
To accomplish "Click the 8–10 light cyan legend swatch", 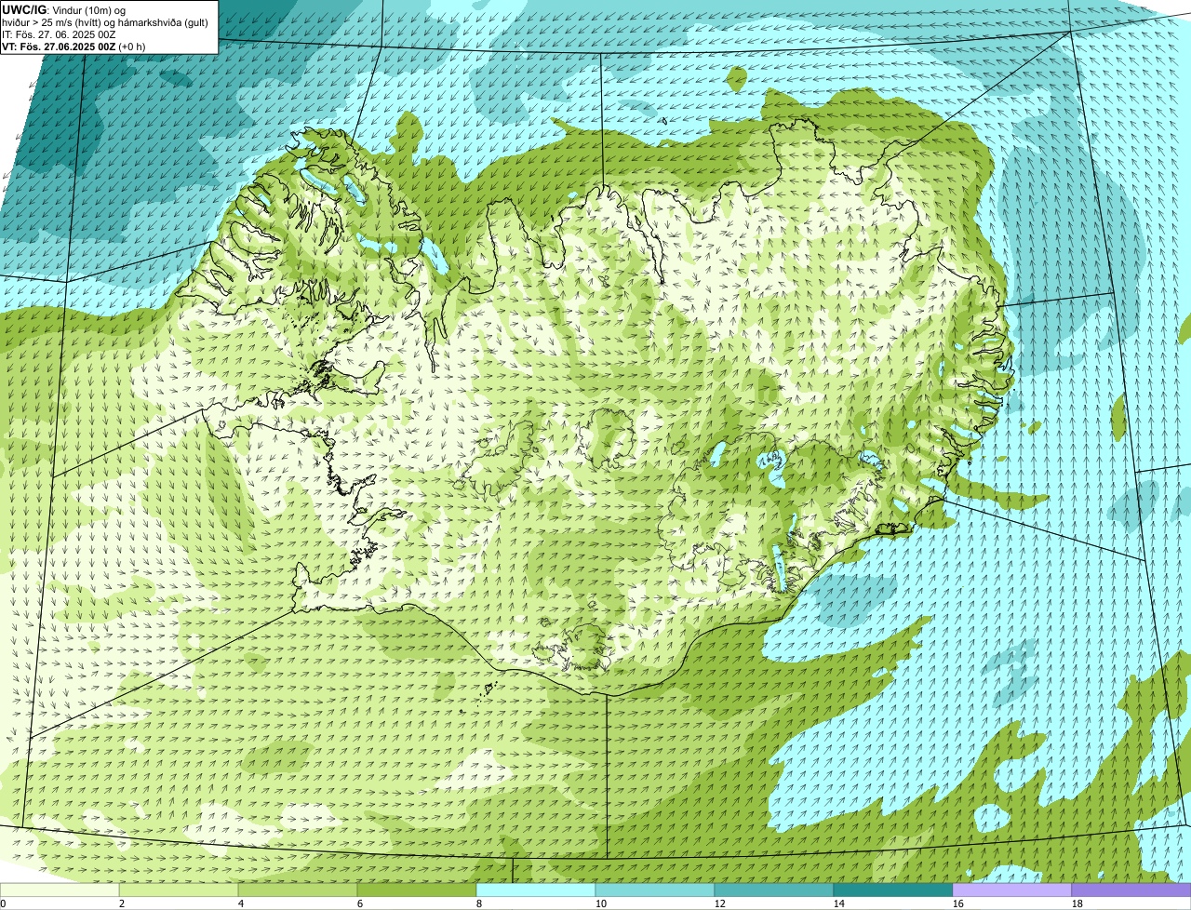I will tap(536, 890).
